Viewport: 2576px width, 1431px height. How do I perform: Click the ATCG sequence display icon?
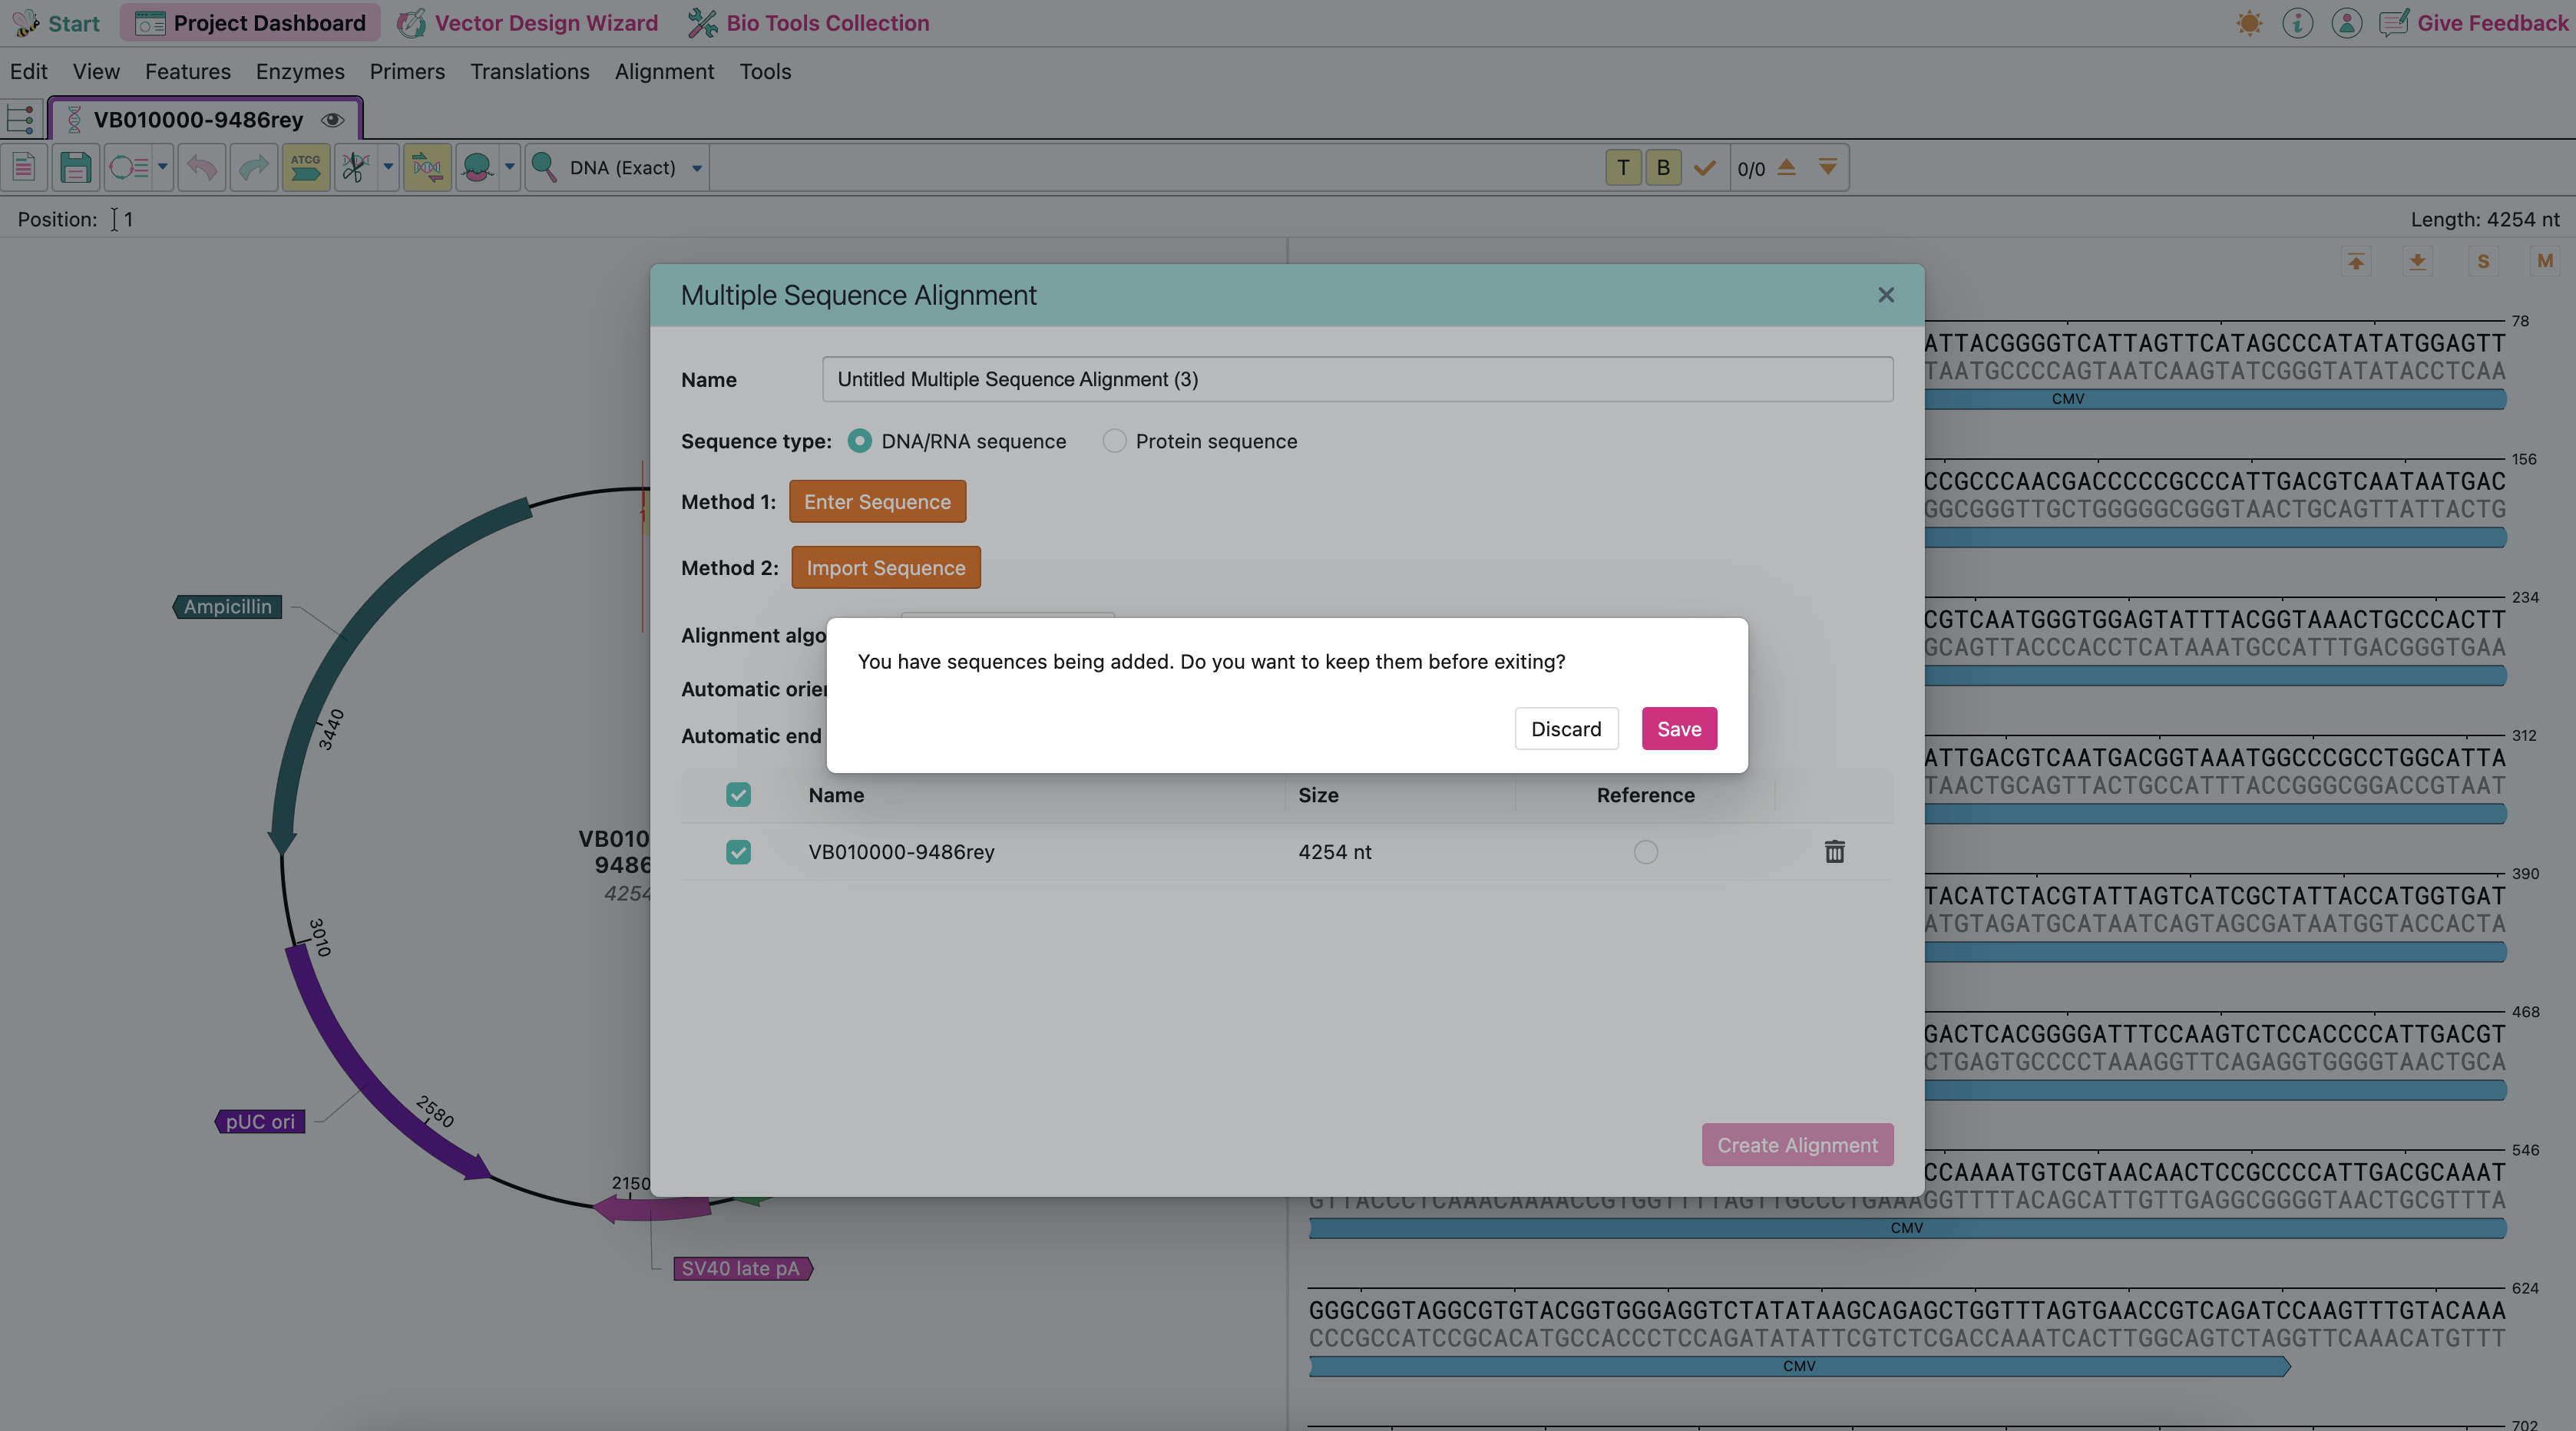[306, 167]
